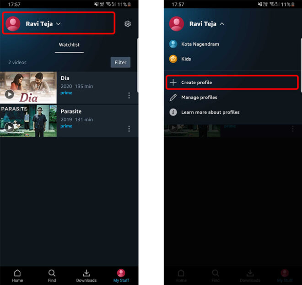Image resolution: width=302 pixels, height=285 pixels.
Task: Tap Ravi Teja avatar in right screen header
Action: tap(177, 24)
